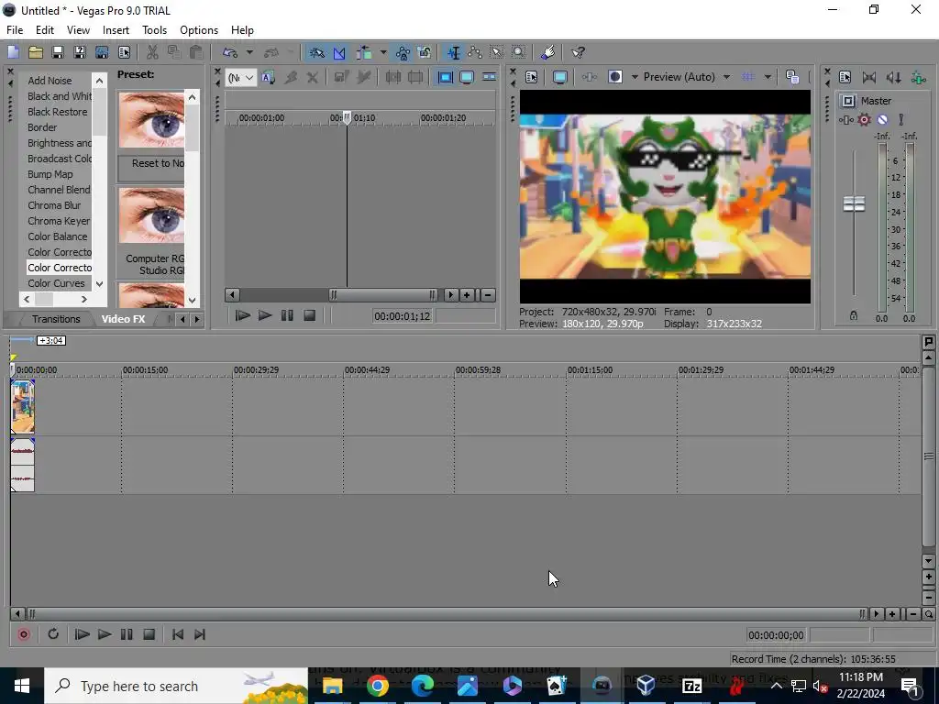Toggle Auto Ripple button
This screenshot has height=704, width=939.
point(364,52)
